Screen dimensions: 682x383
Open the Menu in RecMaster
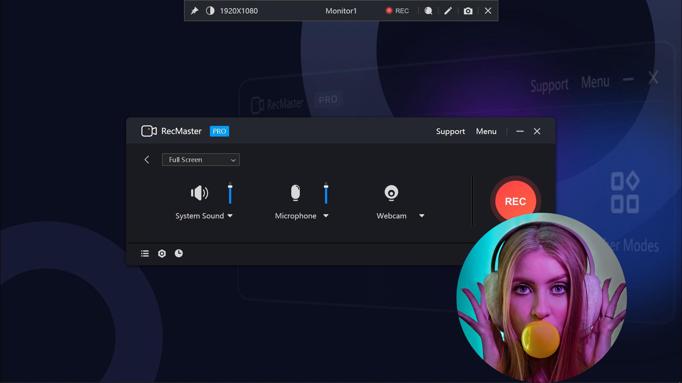tap(486, 131)
